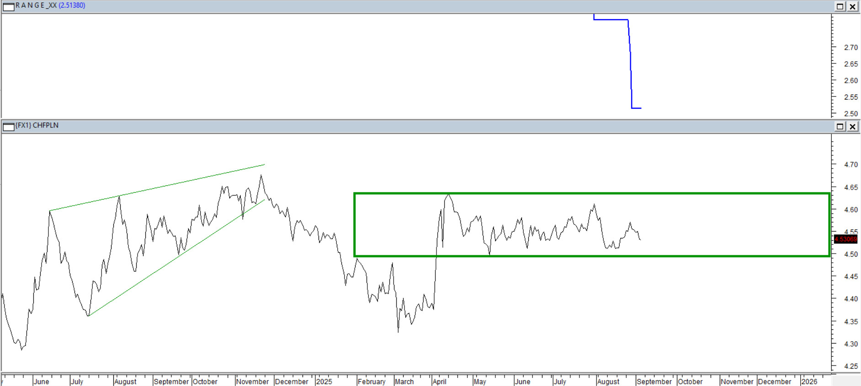Open the RANGE_XX panel menu icon
The height and width of the screenshot is (386, 861).
[8, 6]
